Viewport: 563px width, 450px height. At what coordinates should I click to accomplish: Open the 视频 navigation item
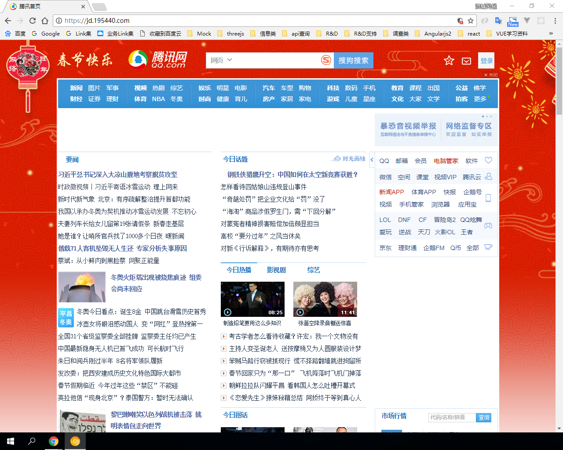coord(140,88)
